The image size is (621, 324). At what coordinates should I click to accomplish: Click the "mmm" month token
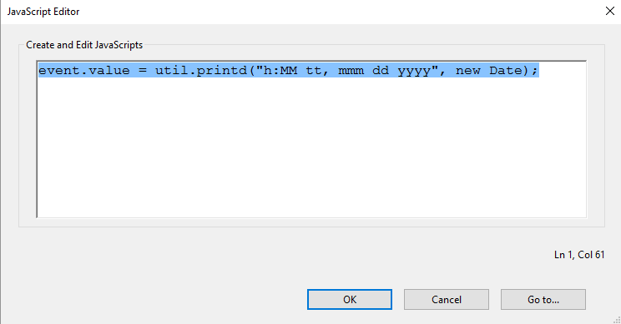(351, 72)
